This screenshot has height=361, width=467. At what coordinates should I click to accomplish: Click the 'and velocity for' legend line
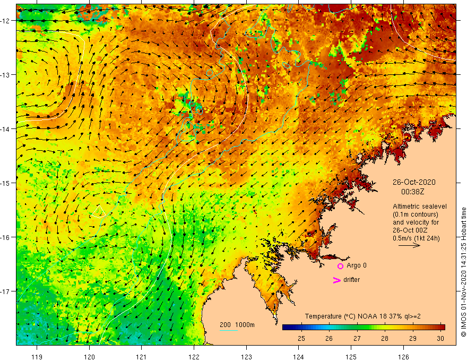(x=416, y=222)
